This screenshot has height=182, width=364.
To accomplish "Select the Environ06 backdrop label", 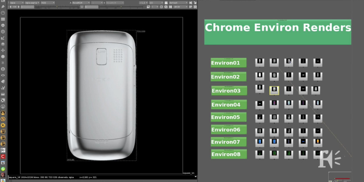I will (x=229, y=129).
